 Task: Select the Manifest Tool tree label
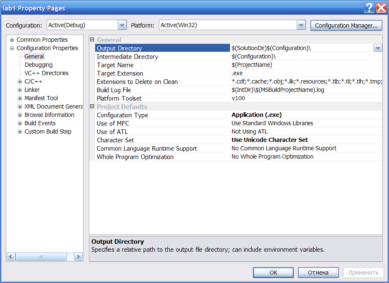pyautogui.click(x=41, y=98)
